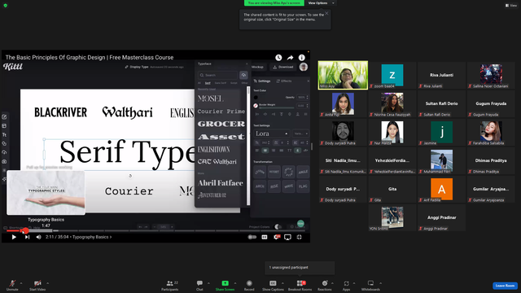Select the Sans Serif typeface filter
This screenshot has width=521, height=293.
point(221,83)
